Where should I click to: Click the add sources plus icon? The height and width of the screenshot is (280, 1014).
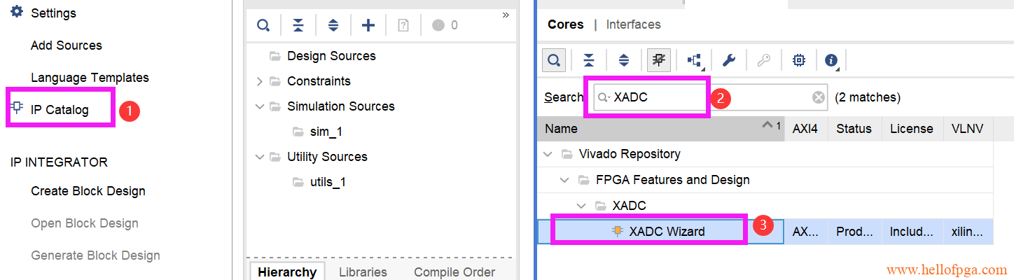[x=368, y=26]
